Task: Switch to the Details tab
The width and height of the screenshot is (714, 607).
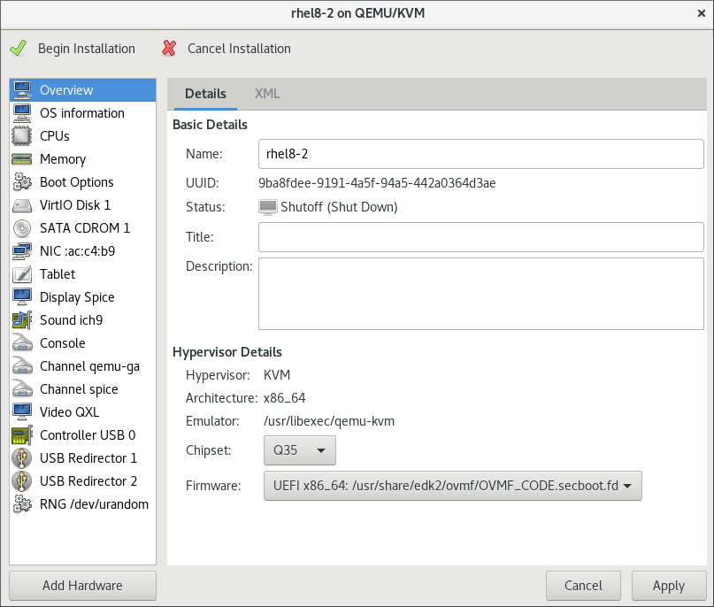Action: pos(205,94)
